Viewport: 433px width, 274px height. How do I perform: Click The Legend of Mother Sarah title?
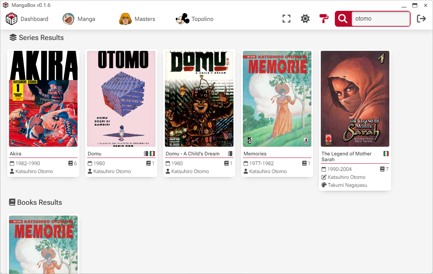346,156
